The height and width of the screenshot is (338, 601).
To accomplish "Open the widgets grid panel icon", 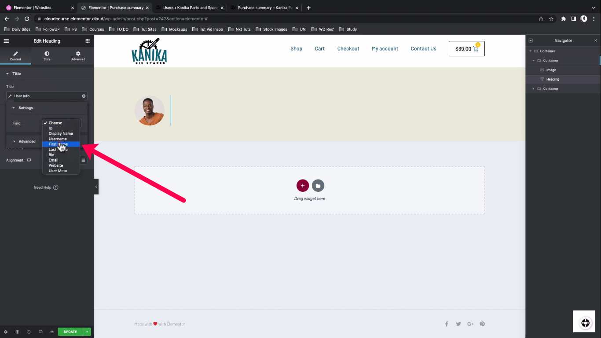I will click(88, 41).
